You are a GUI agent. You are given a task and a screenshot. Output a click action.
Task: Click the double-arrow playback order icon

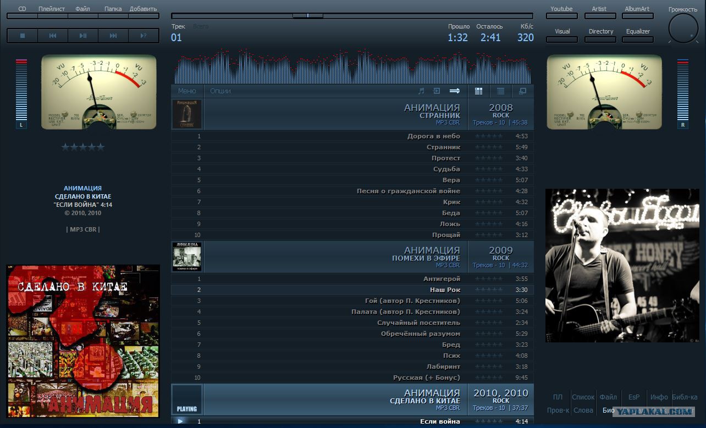[x=454, y=91]
